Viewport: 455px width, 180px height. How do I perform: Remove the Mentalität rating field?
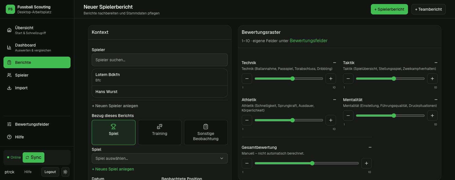[x=436, y=100]
